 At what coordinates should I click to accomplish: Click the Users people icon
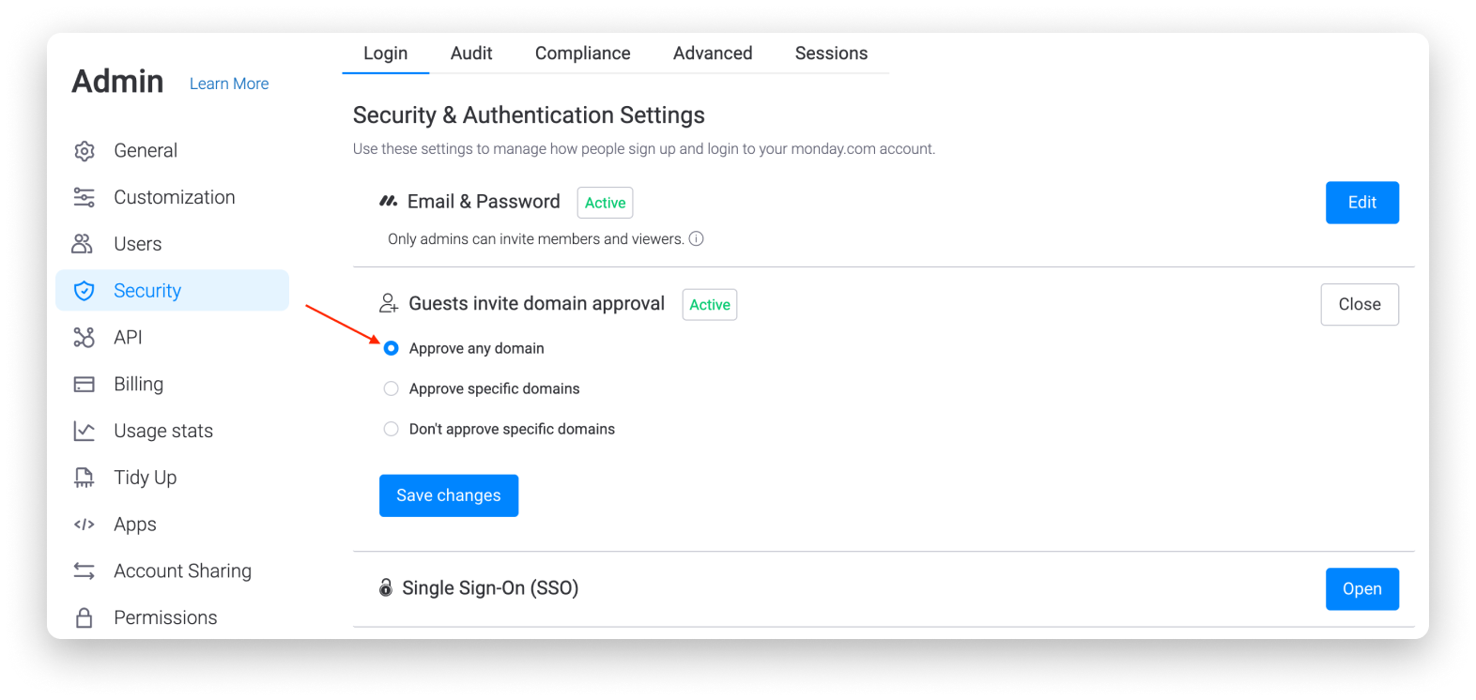point(83,244)
